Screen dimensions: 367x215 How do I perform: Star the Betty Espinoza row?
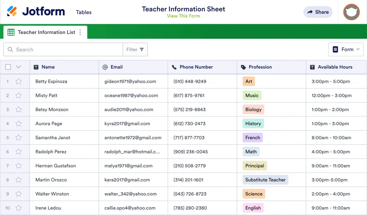pyautogui.click(x=19, y=81)
